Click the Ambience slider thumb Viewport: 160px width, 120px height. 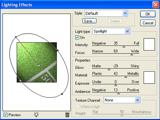(x=118, y=93)
